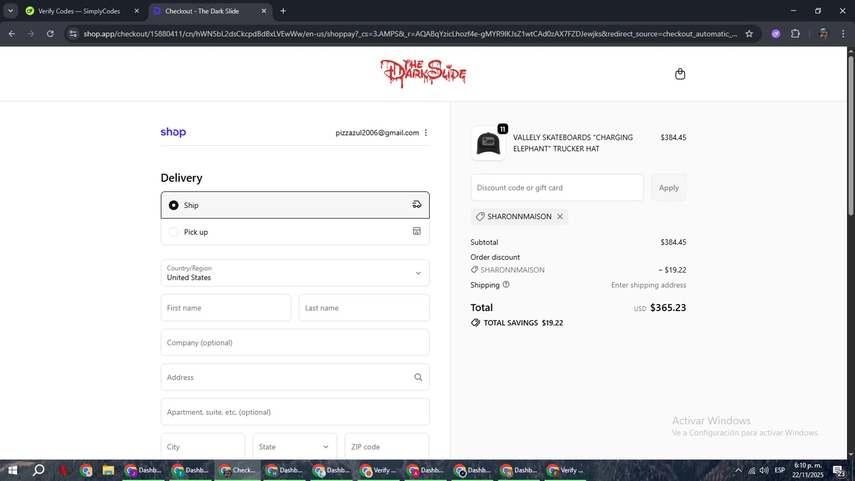Open the browser Extensions puzzle icon
The height and width of the screenshot is (481, 855).
point(795,34)
